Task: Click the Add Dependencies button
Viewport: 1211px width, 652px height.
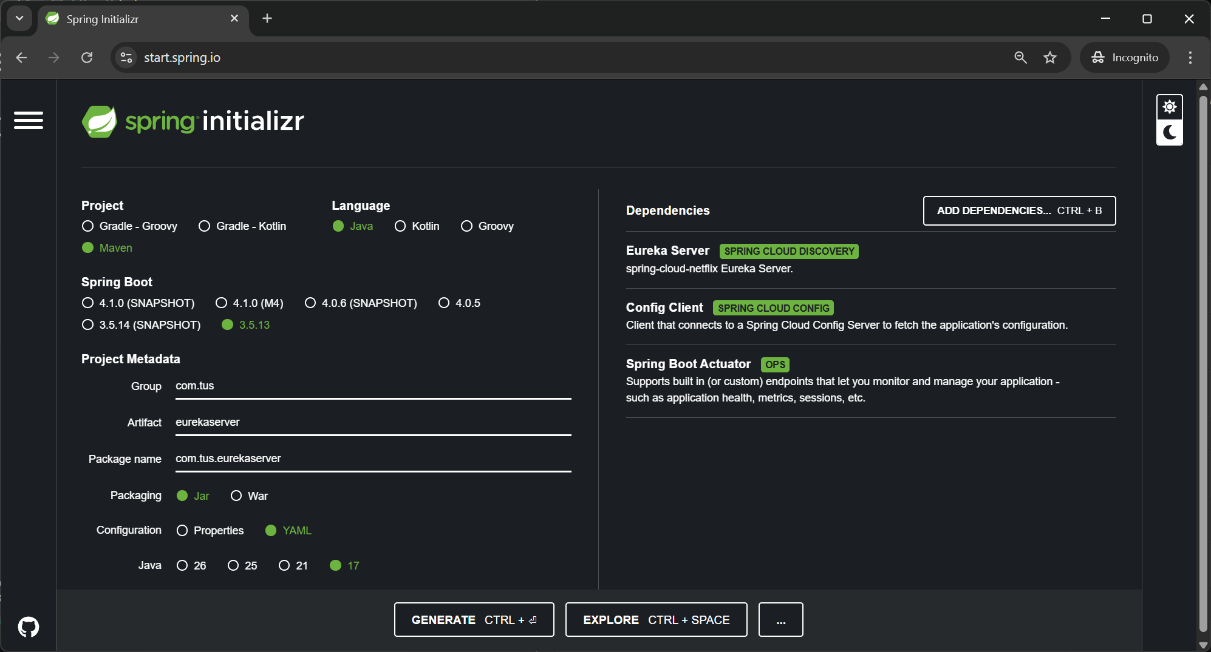Action: pos(1019,211)
